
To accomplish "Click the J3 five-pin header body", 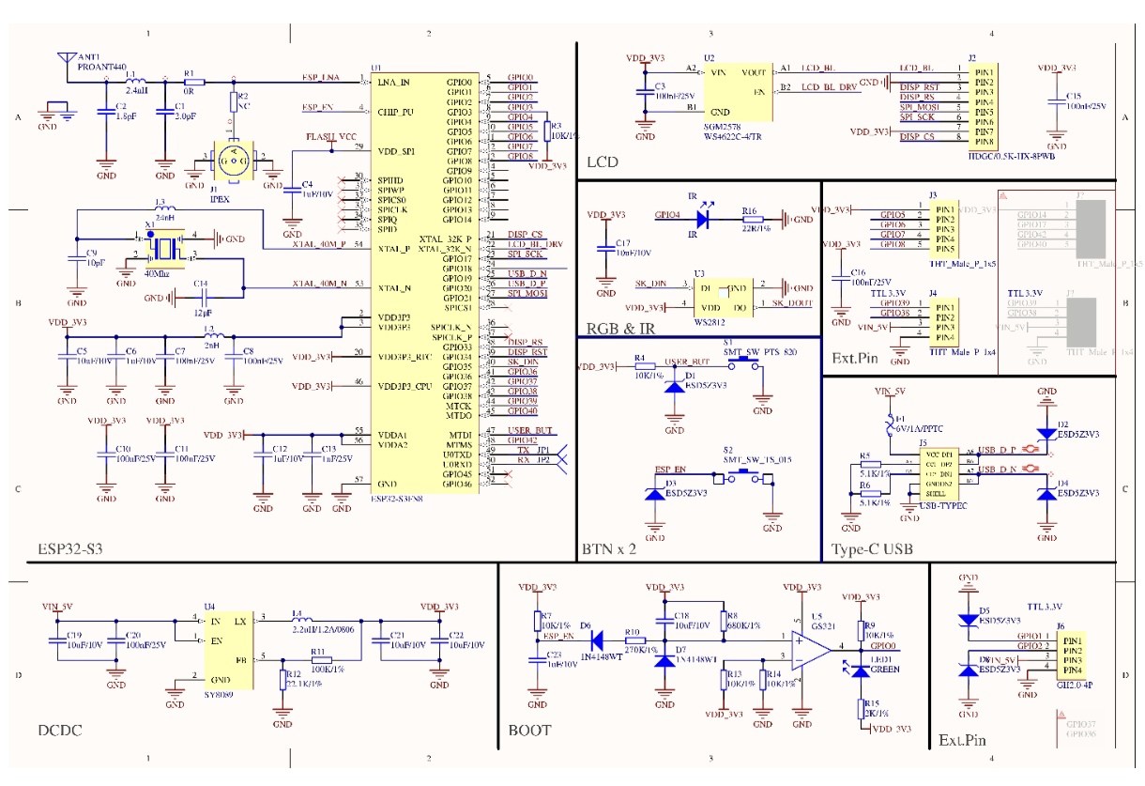I will [943, 229].
